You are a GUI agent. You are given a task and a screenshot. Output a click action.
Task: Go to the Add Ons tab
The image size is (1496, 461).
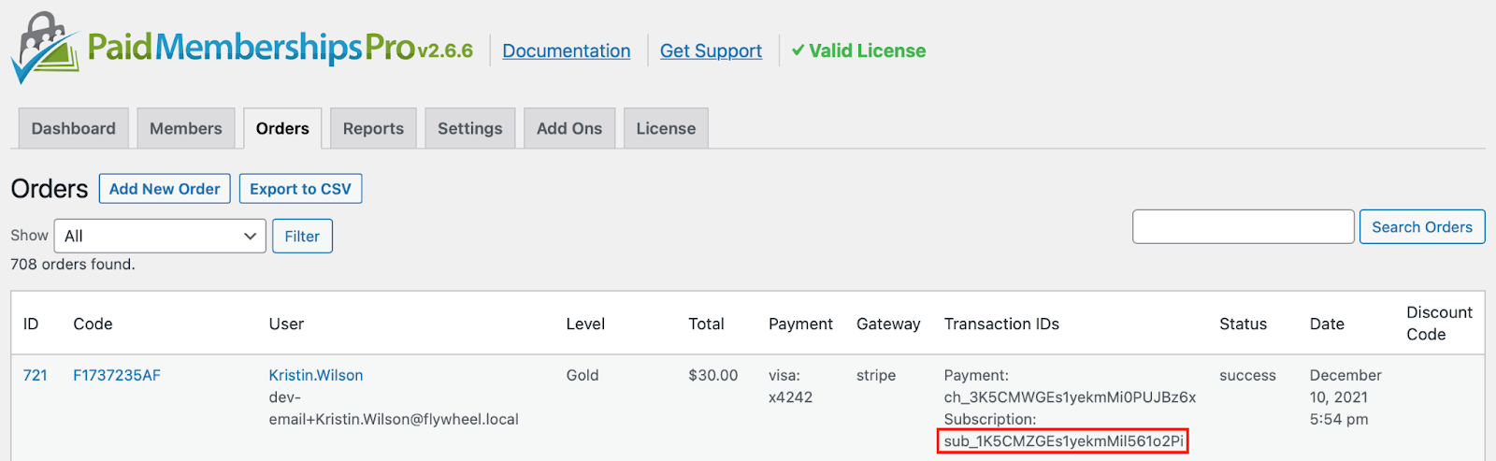coord(569,128)
